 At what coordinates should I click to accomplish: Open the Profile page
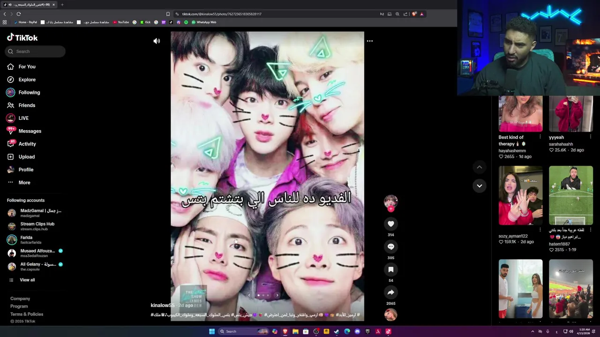pyautogui.click(x=26, y=170)
